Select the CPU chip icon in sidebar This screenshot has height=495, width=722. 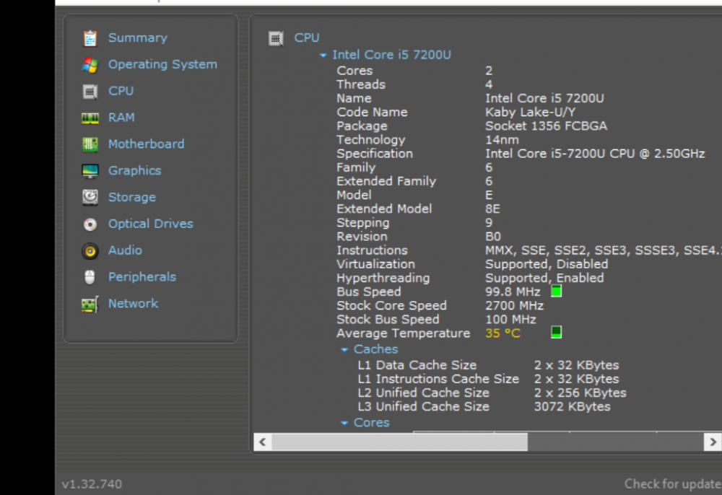point(90,92)
